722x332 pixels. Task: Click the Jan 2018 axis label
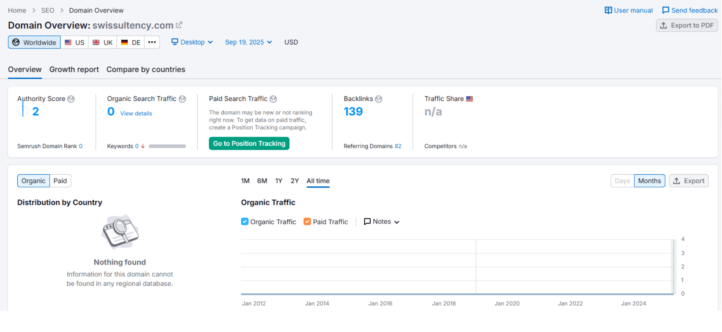point(444,303)
